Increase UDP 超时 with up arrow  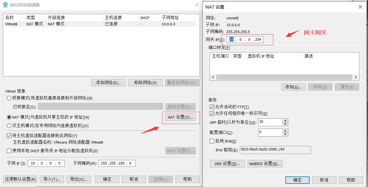[x=285, y=120]
